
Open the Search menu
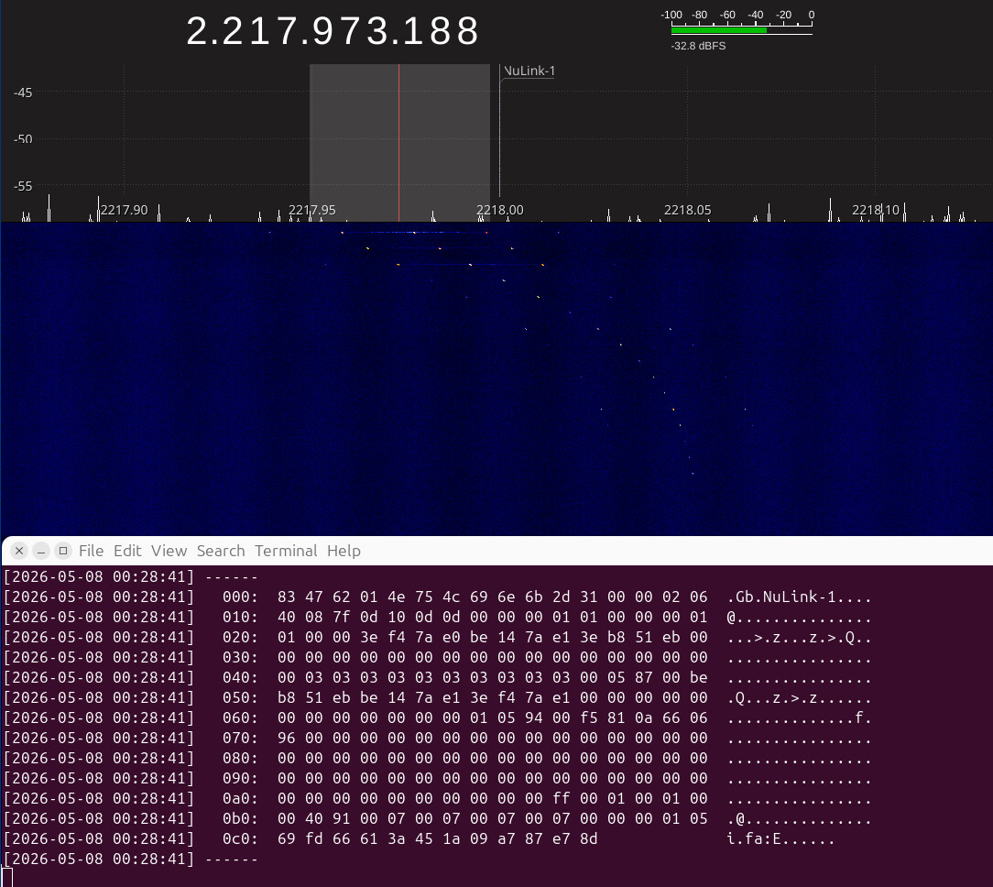(221, 551)
